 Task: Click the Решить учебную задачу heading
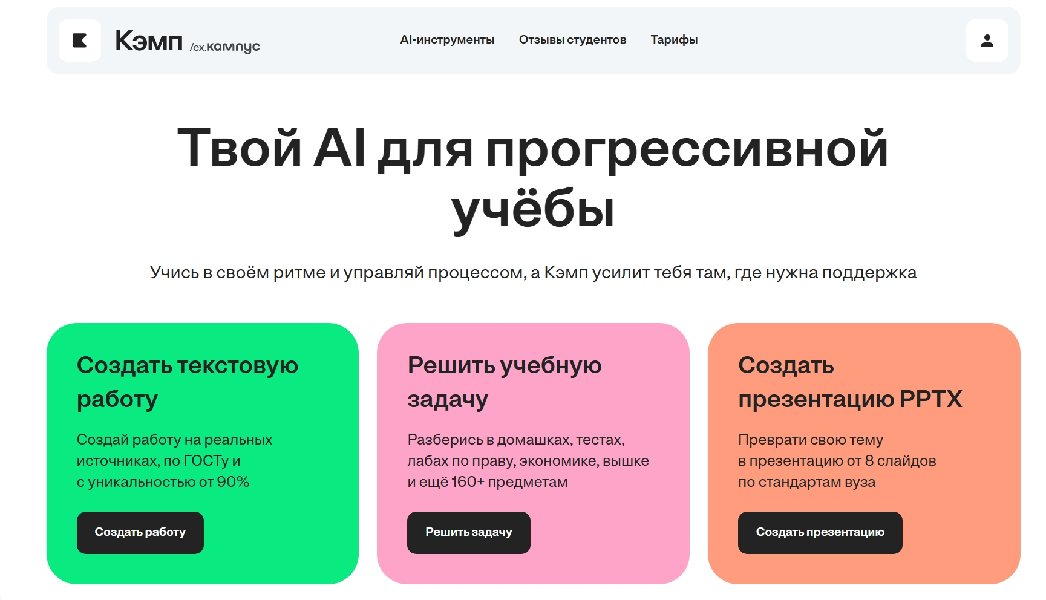point(504,382)
